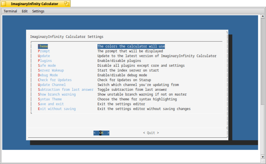Click 'Start the index server on start' text
The width and height of the screenshot is (266, 164).
[128, 70]
